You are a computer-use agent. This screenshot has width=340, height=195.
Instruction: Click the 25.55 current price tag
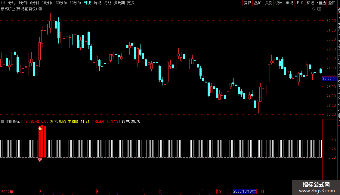click(329, 79)
